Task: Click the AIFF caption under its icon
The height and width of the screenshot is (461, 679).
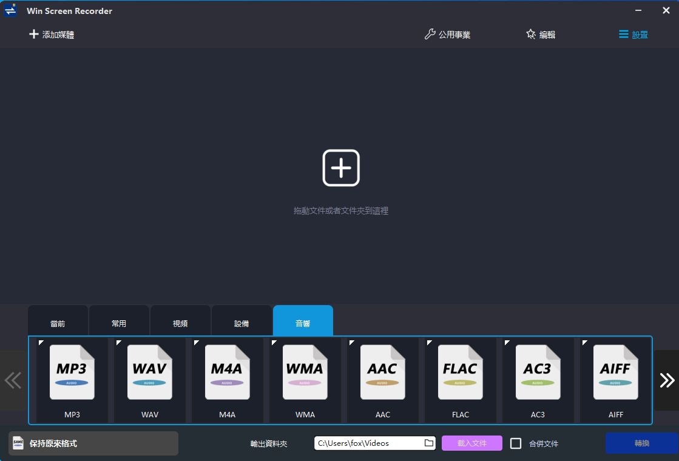Action: click(616, 415)
